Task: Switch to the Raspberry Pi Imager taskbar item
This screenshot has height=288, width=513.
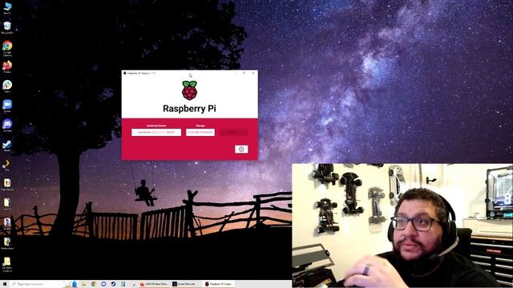Action: coord(219,284)
